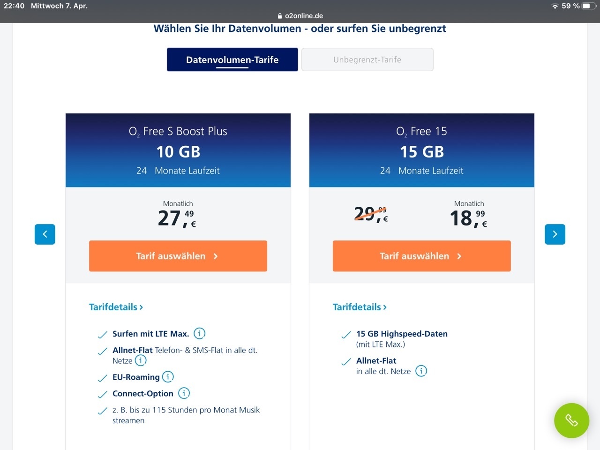This screenshot has width=600, height=450.
Task: Click the 18,99 € monthly price
Action: click(x=468, y=218)
